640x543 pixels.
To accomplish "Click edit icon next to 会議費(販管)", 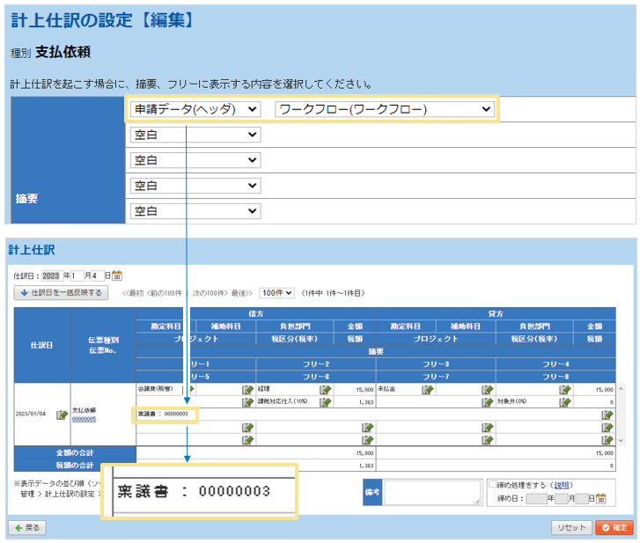I will [x=188, y=389].
